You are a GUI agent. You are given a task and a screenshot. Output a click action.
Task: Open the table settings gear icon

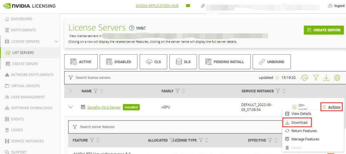click(x=337, y=78)
